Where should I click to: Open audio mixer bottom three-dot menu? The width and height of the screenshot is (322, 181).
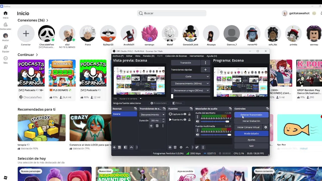(203, 147)
